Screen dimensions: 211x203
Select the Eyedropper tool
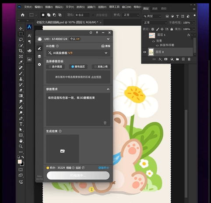click(21, 62)
